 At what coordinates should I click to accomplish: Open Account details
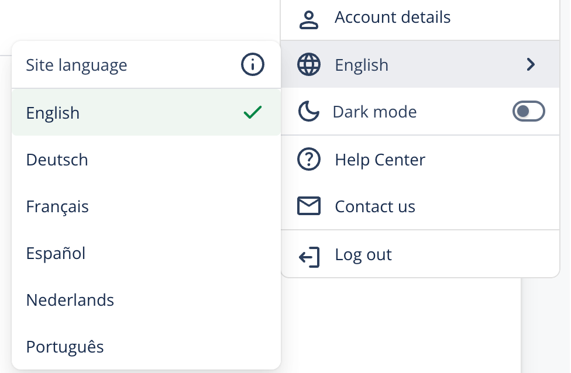tap(393, 18)
